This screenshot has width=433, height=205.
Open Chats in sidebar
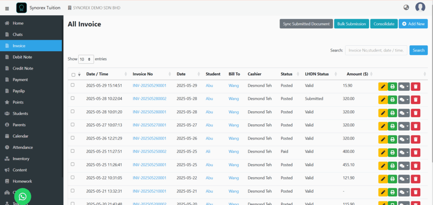point(31,35)
